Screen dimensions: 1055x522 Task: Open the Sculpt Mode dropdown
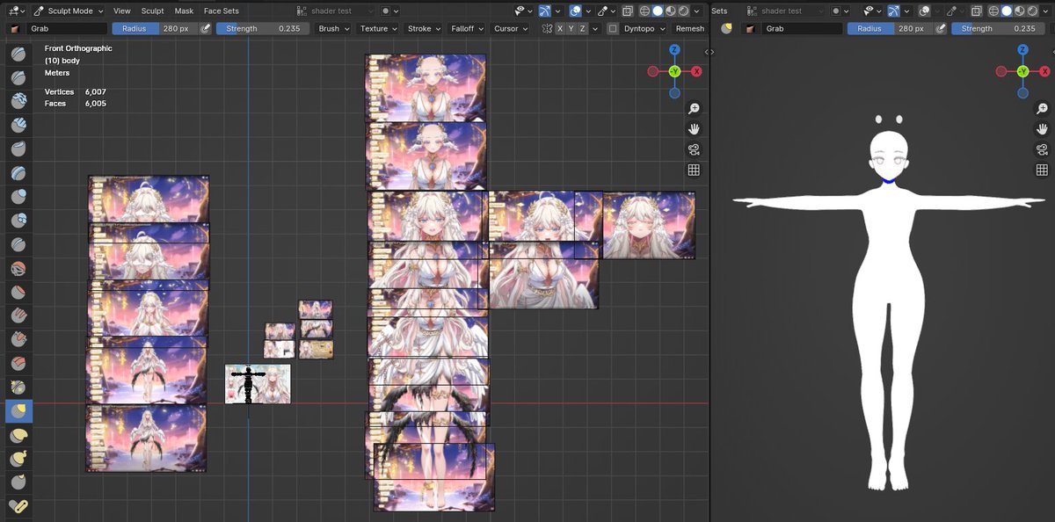click(x=69, y=11)
